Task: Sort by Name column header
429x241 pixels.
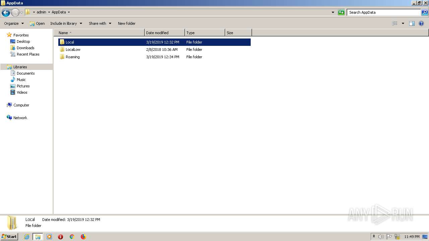Action: [x=99, y=33]
